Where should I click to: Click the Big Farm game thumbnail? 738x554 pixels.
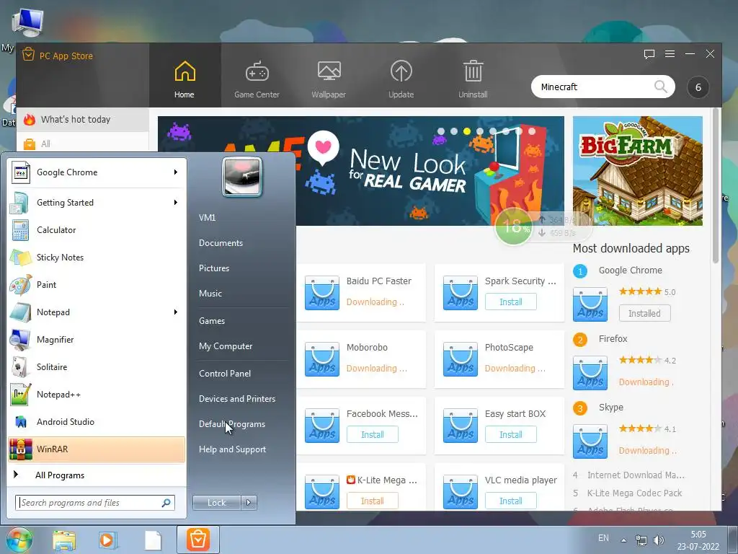pos(637,171)
